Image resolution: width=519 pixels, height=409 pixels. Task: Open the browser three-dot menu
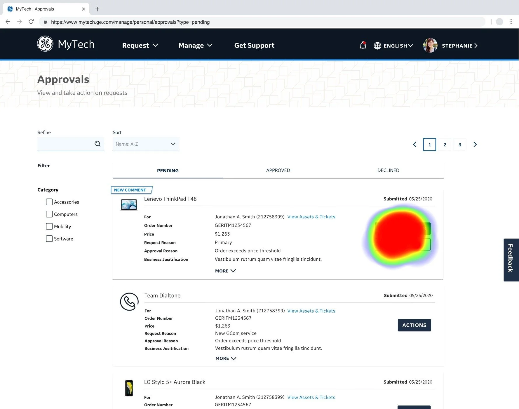coord(511,22)
